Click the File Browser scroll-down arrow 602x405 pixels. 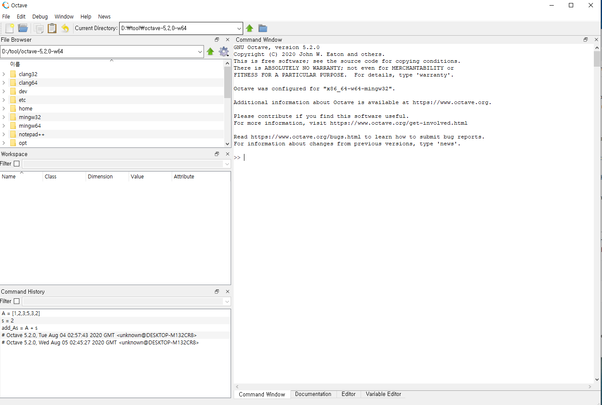pos(228,144)
